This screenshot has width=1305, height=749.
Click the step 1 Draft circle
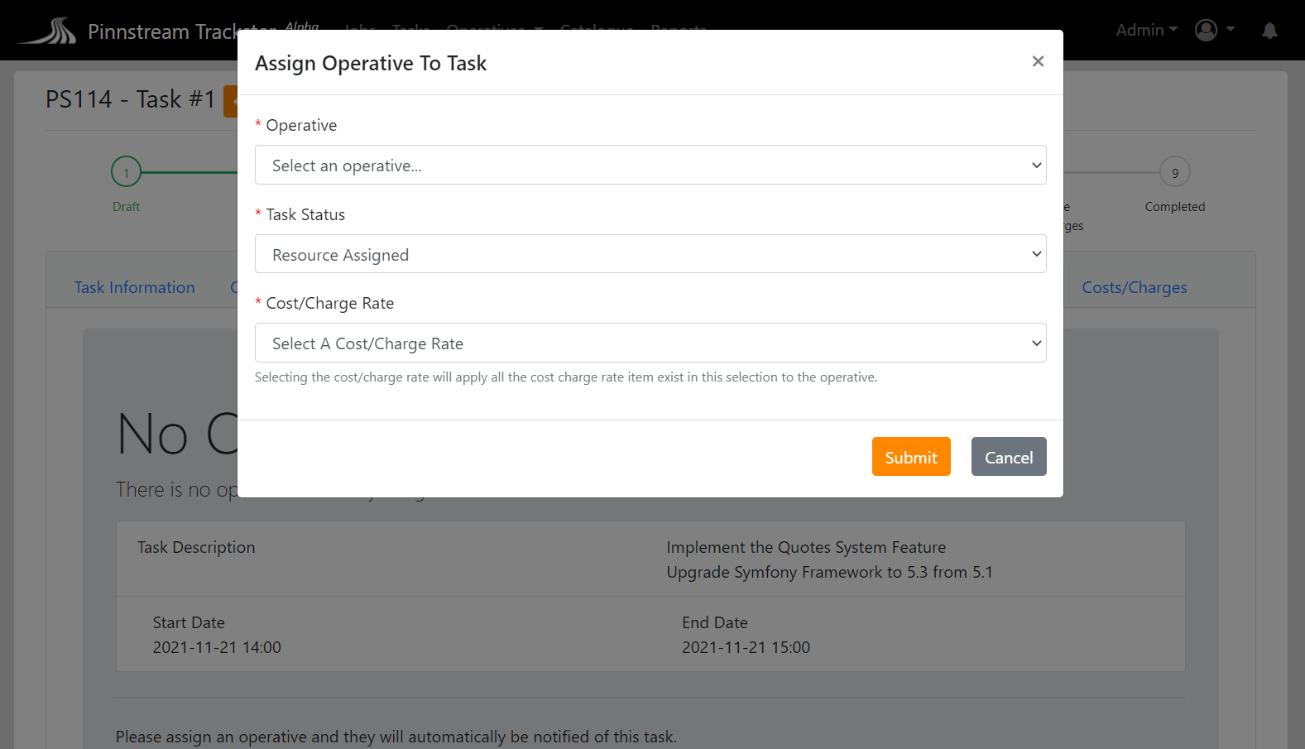126,172
